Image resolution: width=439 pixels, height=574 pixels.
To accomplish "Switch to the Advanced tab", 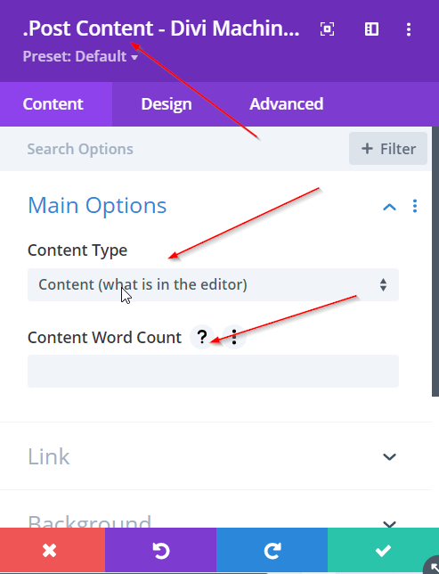I will [x=287, y=104].
